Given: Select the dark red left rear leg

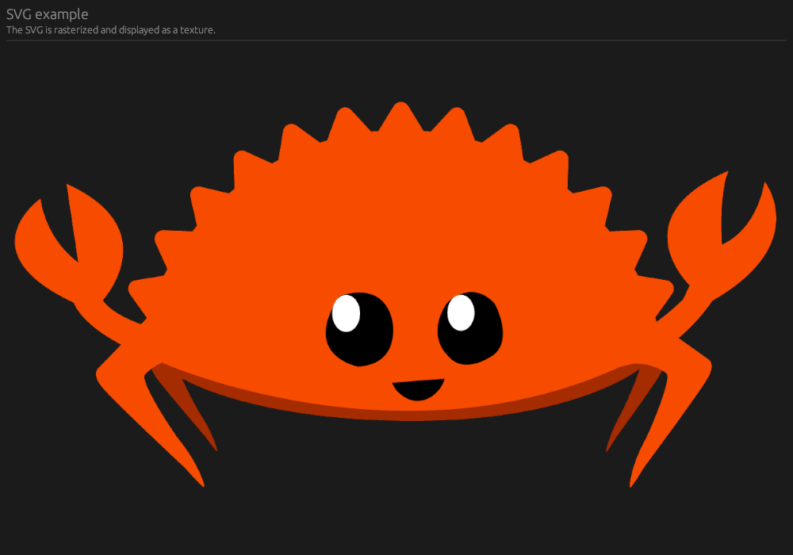Looking at the screenshot, I should [x=189, y=412].
